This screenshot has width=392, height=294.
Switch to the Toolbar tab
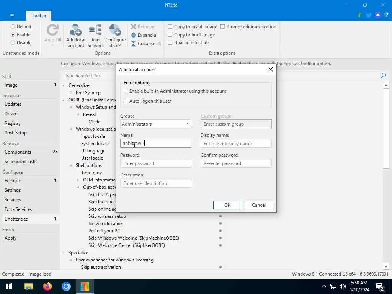tap(39, 15)
